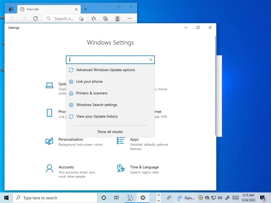Open Edge Collections icon
This screenshot has height=203, width=271.
point(105,19)
